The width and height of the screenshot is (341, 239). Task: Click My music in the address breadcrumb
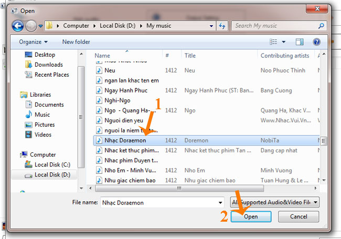pos(158,26)
